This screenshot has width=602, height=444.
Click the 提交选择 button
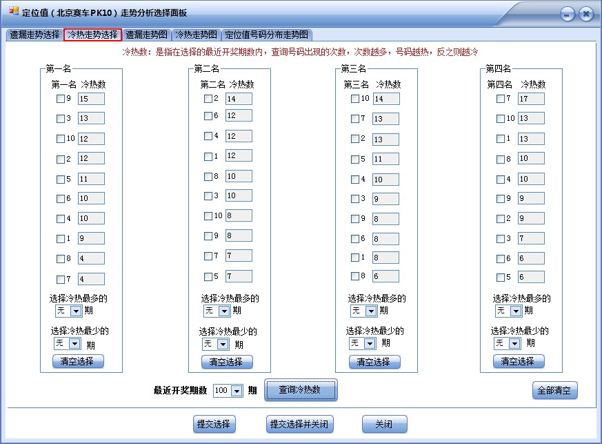tap(214, 424)
